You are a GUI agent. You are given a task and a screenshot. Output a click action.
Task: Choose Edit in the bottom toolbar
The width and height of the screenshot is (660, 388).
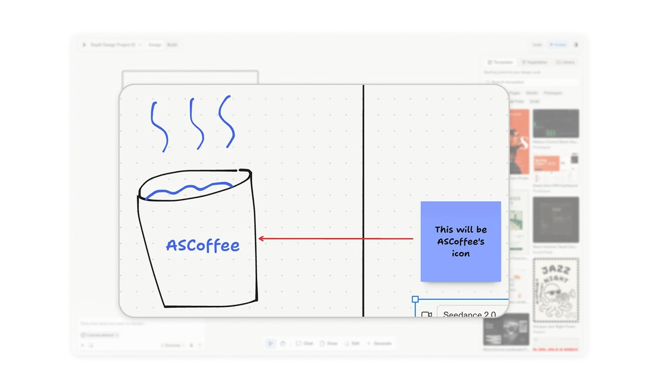[352, 343]
